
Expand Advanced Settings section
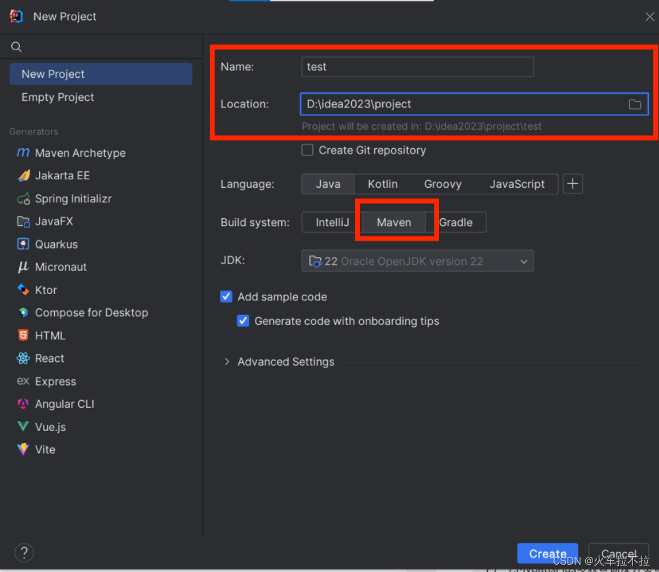[227, 361]
